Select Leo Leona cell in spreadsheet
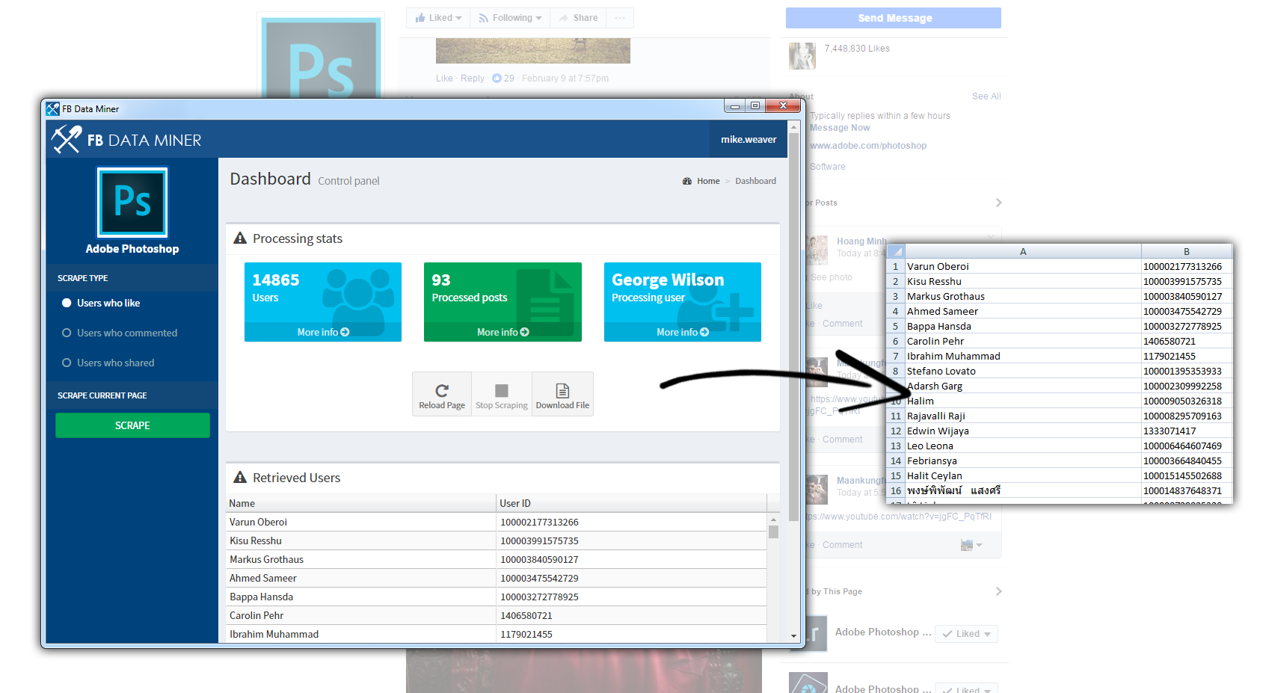The image size is (1263, 693). [1023, 446]
